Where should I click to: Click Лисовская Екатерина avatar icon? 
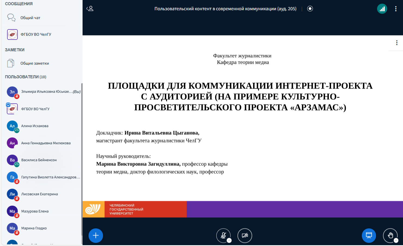[x=12, y=194]
